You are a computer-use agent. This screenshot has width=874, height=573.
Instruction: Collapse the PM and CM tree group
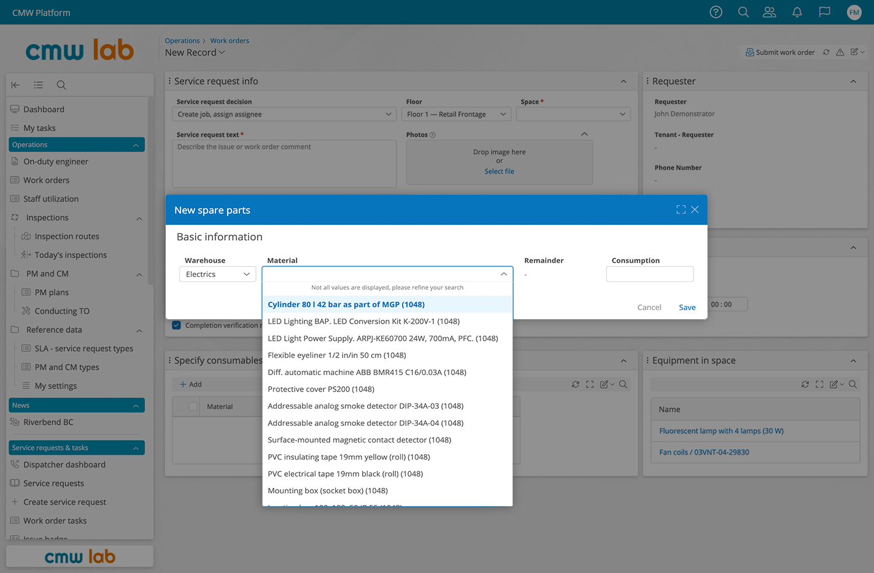click(x=139, y=275)
